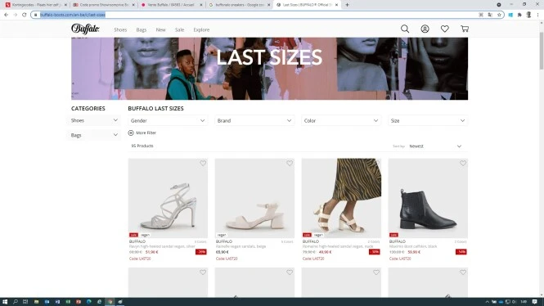Viewport: 544px width, 306px height.
Task: Switch to the Code promo browser tab
Action: (x=103, y=5)
